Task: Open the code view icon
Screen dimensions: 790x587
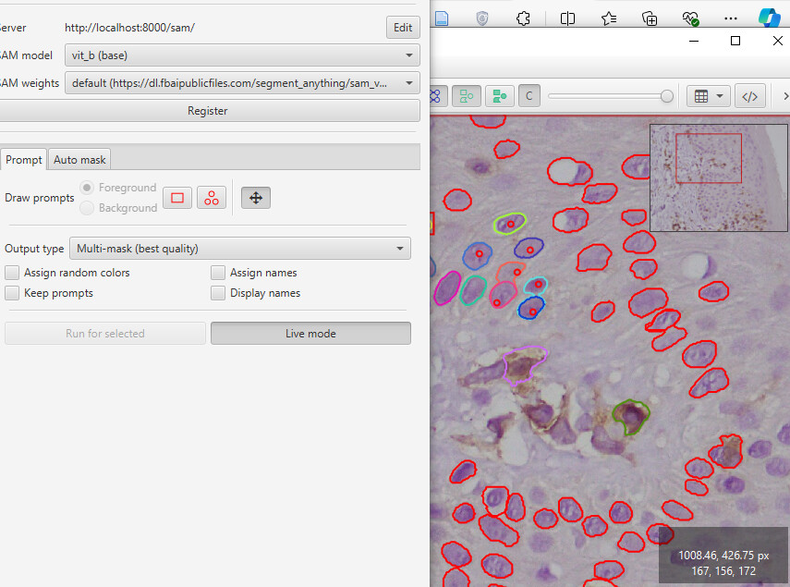Action: pyautogui.click(x=749, y=95)
